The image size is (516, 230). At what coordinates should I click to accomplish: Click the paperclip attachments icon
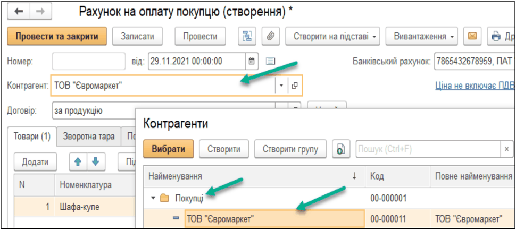(x=270, y=37)
